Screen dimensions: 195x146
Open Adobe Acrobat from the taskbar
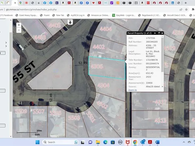[x=150, y=142]
